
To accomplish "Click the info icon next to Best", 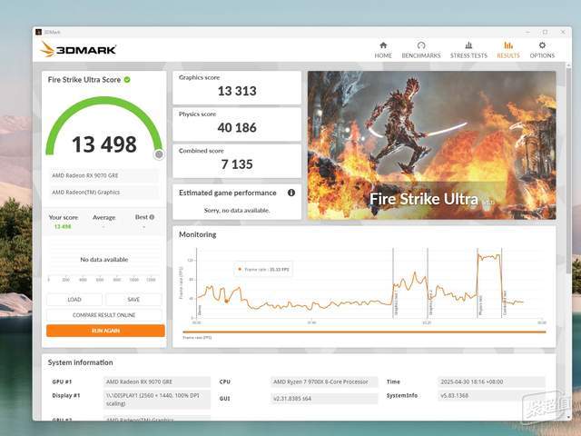I will (152, 217).
